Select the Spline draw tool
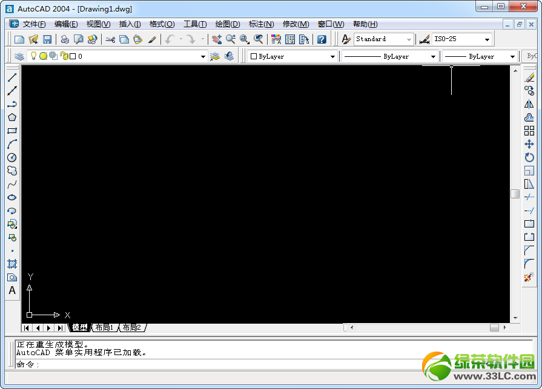 click(12, 185)
